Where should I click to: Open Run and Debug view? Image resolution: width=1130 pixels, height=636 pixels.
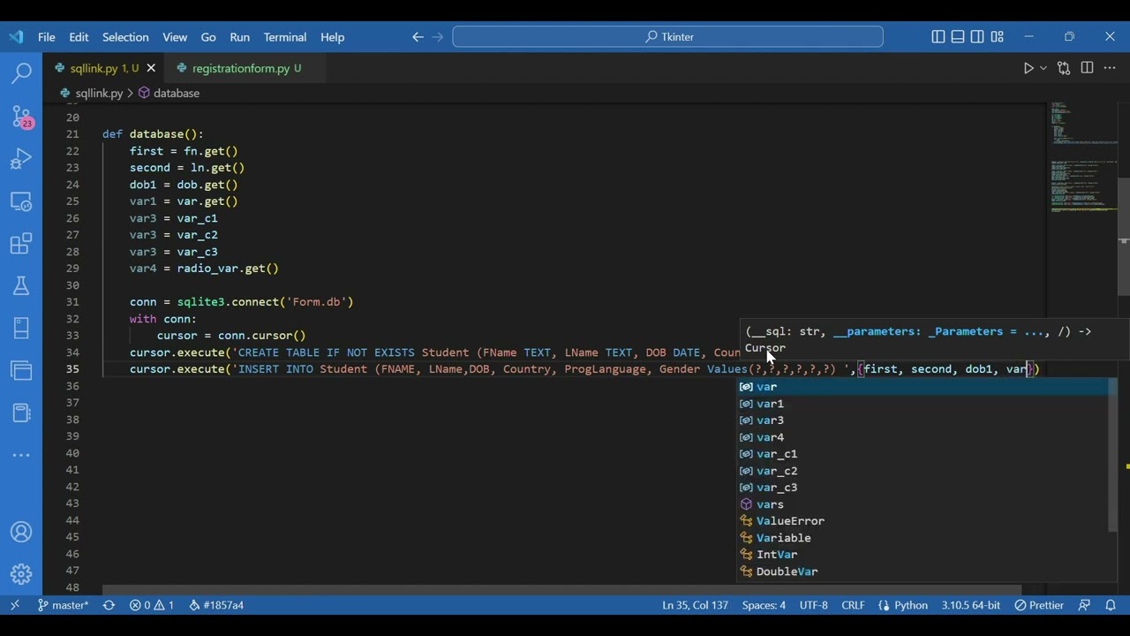coord(21,158)
